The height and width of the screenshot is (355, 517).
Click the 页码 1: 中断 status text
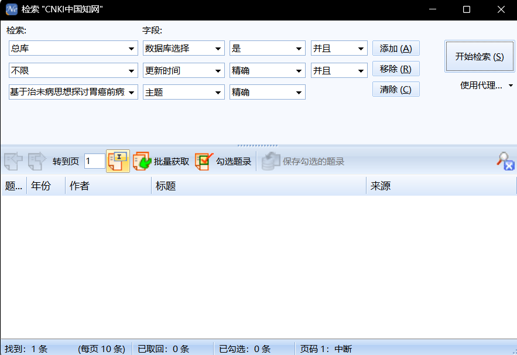click(326, 349)
